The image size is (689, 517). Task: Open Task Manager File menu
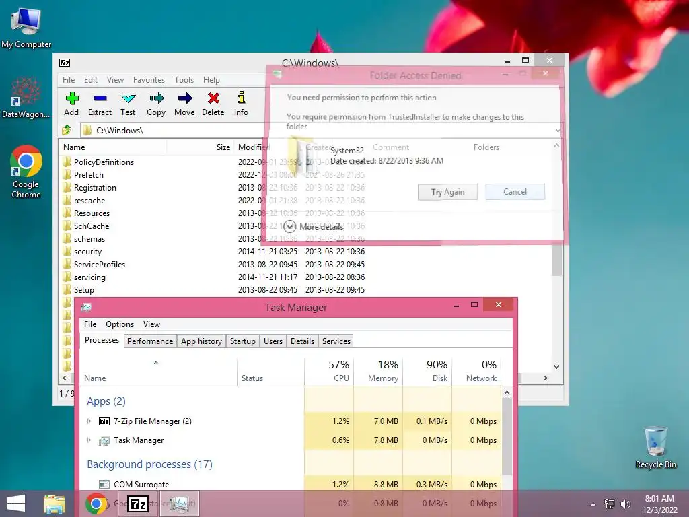coord(90,324)
